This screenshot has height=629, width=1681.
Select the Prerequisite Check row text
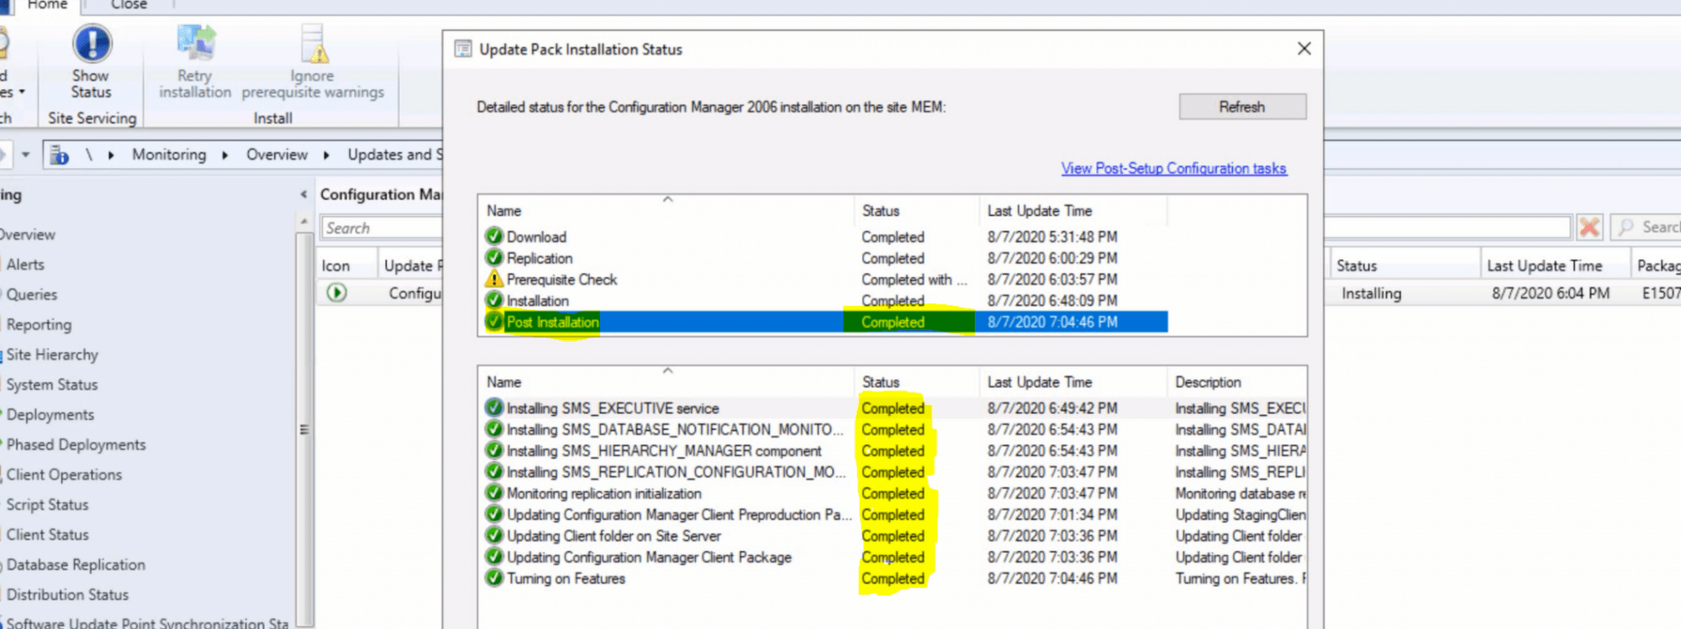pyautogui.click(x=561, y=280)
